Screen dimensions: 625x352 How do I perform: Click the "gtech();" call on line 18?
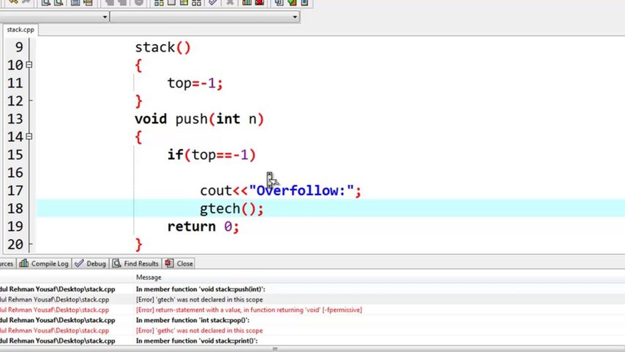[x=232, y=209]
